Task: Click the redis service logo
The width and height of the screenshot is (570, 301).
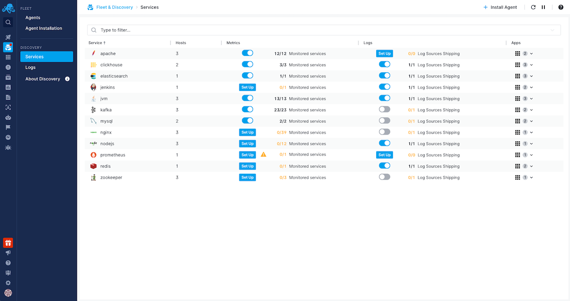Action: click(93, 166)
